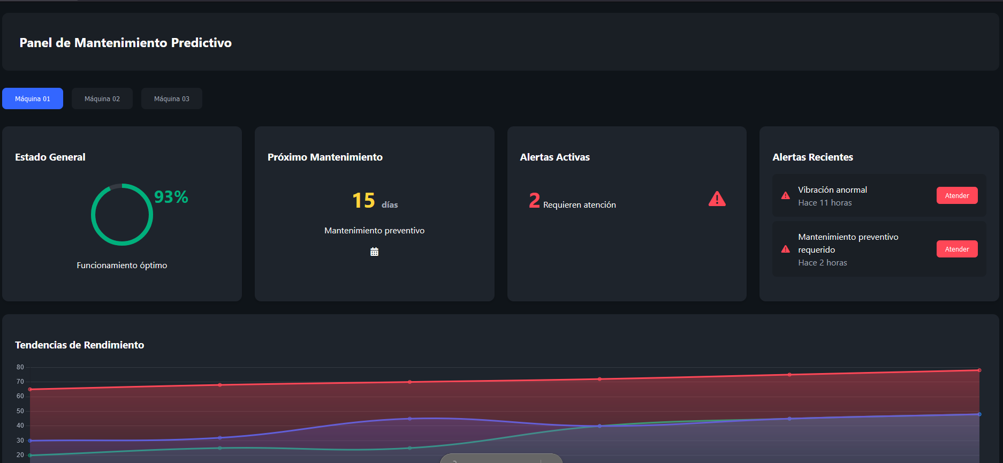Select the last red line data point

point(979,370)
